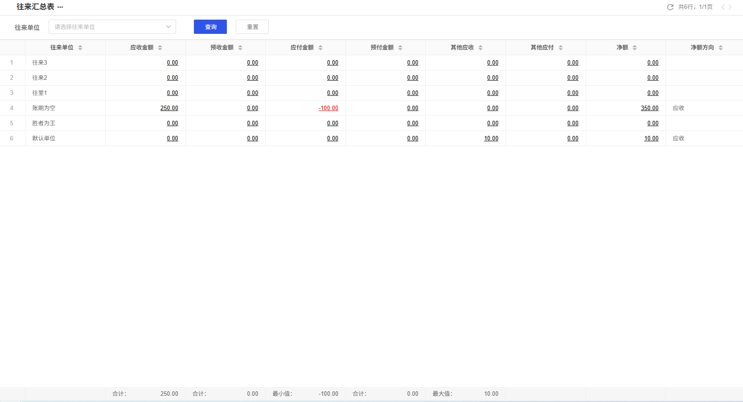This screenshot has width=743, height=402.
Task: Open the more options ellipsis beside 往来汇总表
Action: [60, 7]
